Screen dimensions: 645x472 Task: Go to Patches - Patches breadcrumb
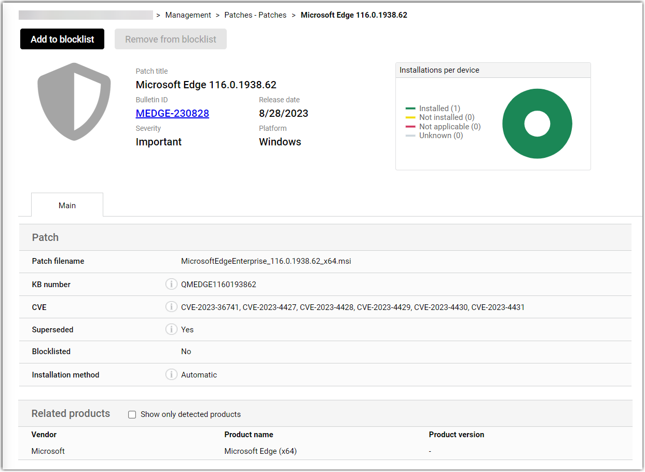tap(255, 15)
